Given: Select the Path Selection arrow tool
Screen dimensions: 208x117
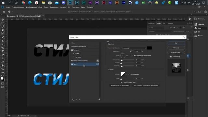Looking at the screenshot, I should 3,58.
